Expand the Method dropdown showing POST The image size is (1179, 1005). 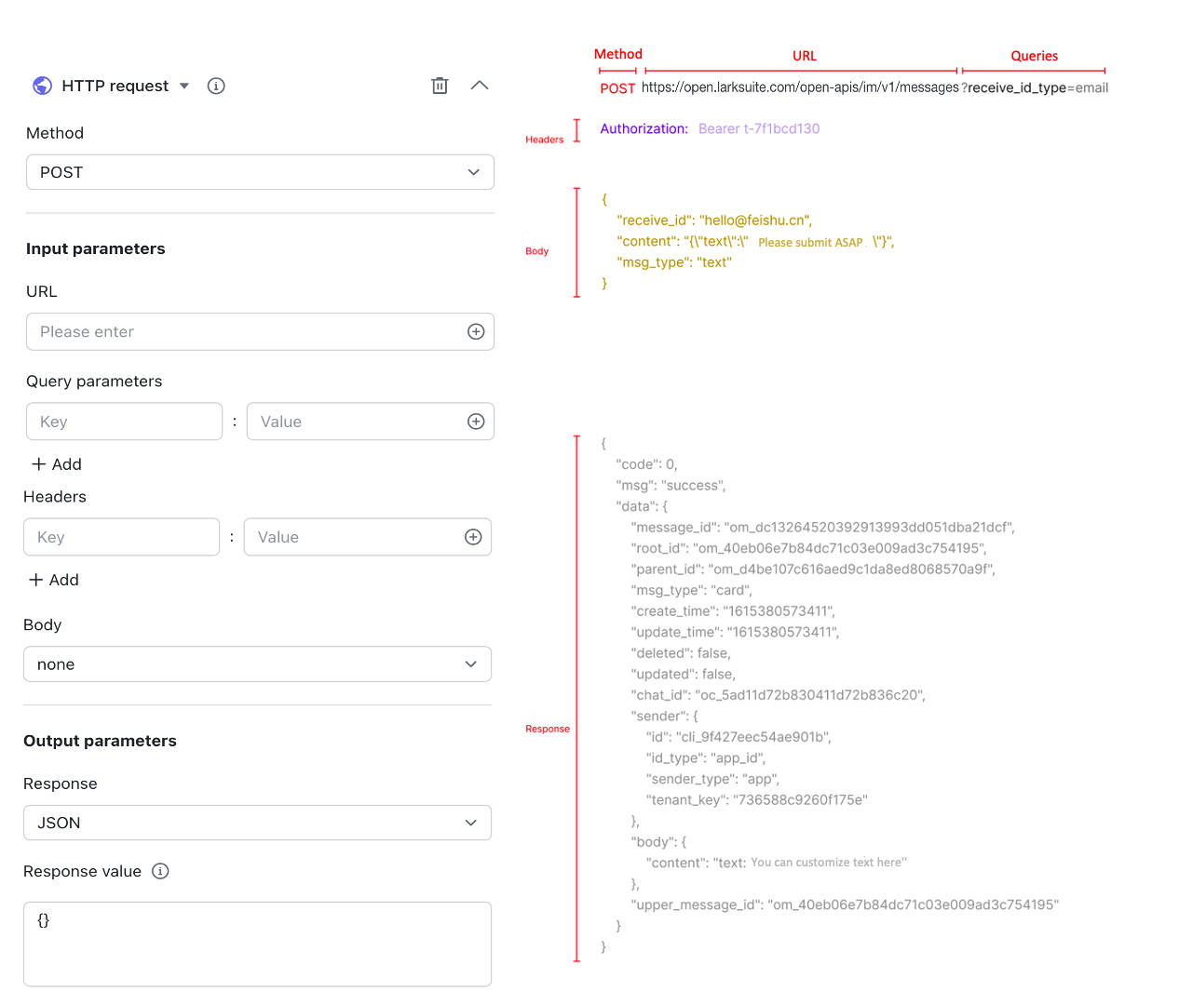coord(260,172)
